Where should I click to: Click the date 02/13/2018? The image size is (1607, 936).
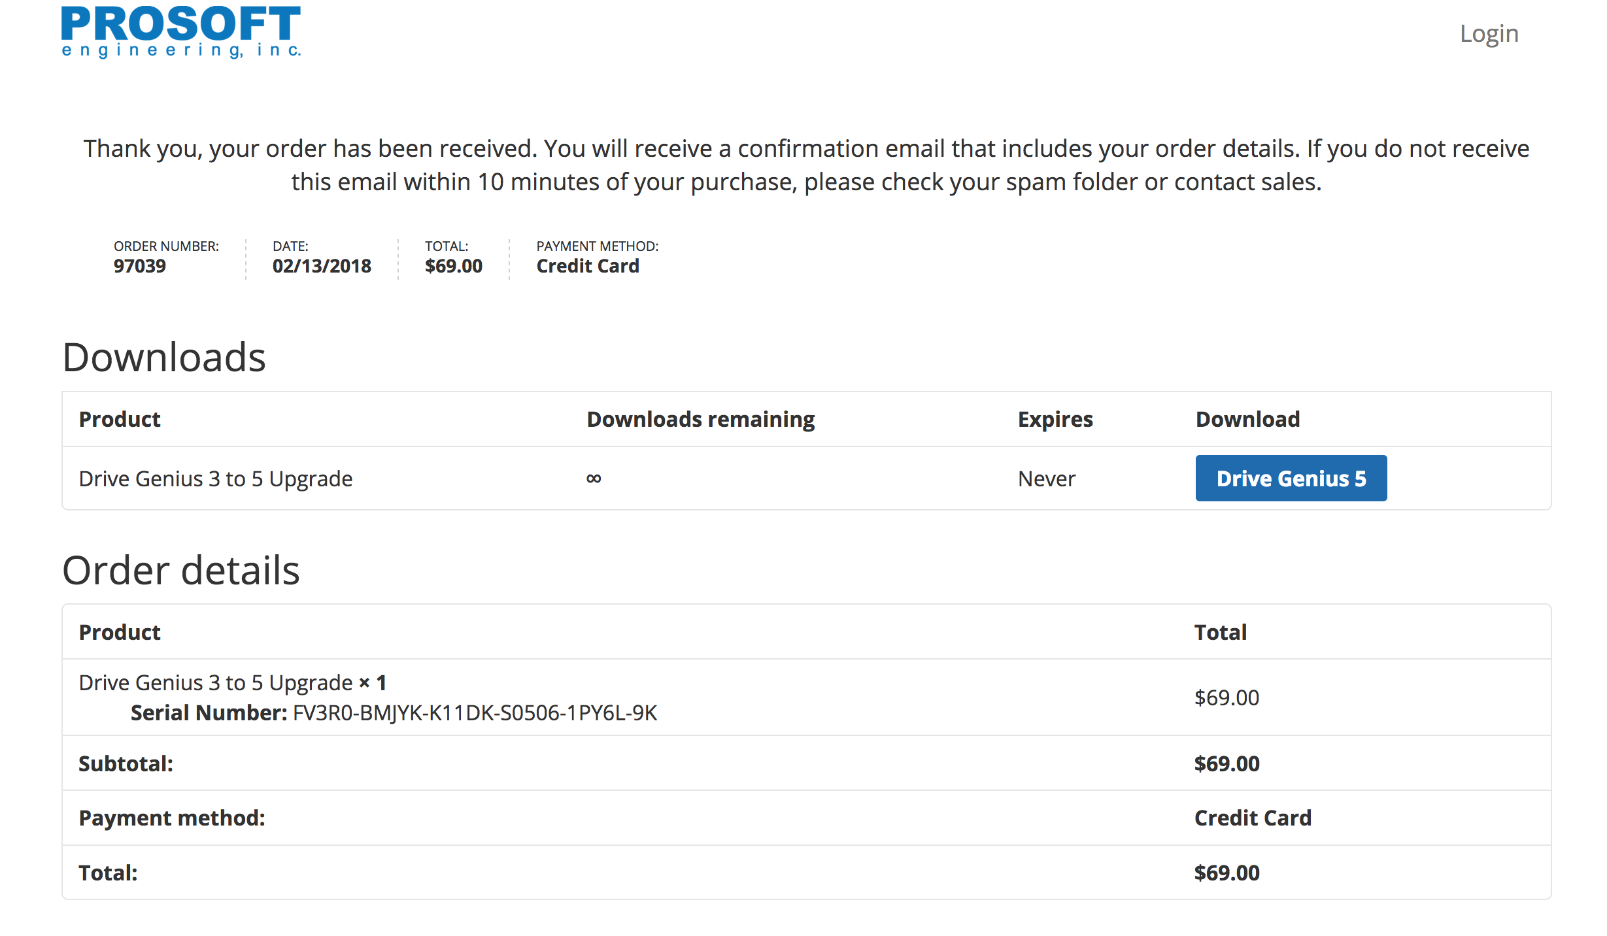point(322,266)
